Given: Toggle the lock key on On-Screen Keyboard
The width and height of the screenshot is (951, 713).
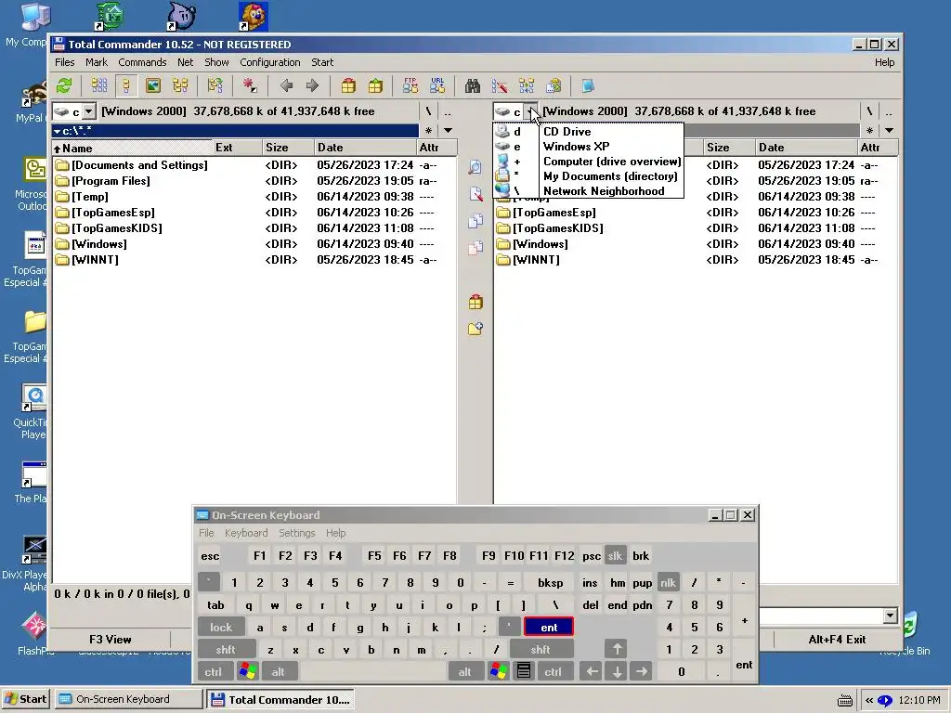Looking at the screenshot, I should pyautogui.click(x=221, y=627).
